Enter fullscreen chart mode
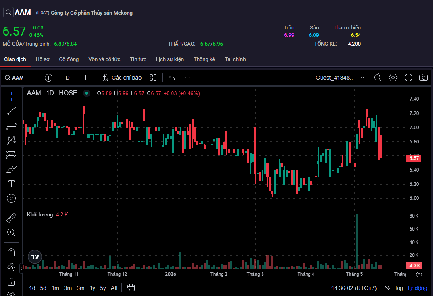 (x=408, y=78)
